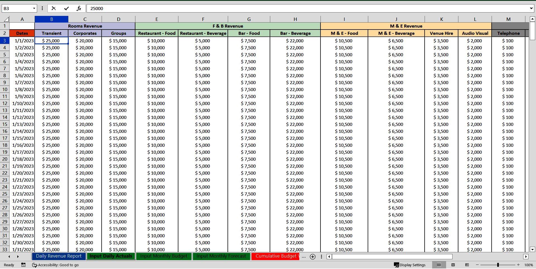536x269 pixels.
Task: Open the Accessibility checker status
Action: 55,265
